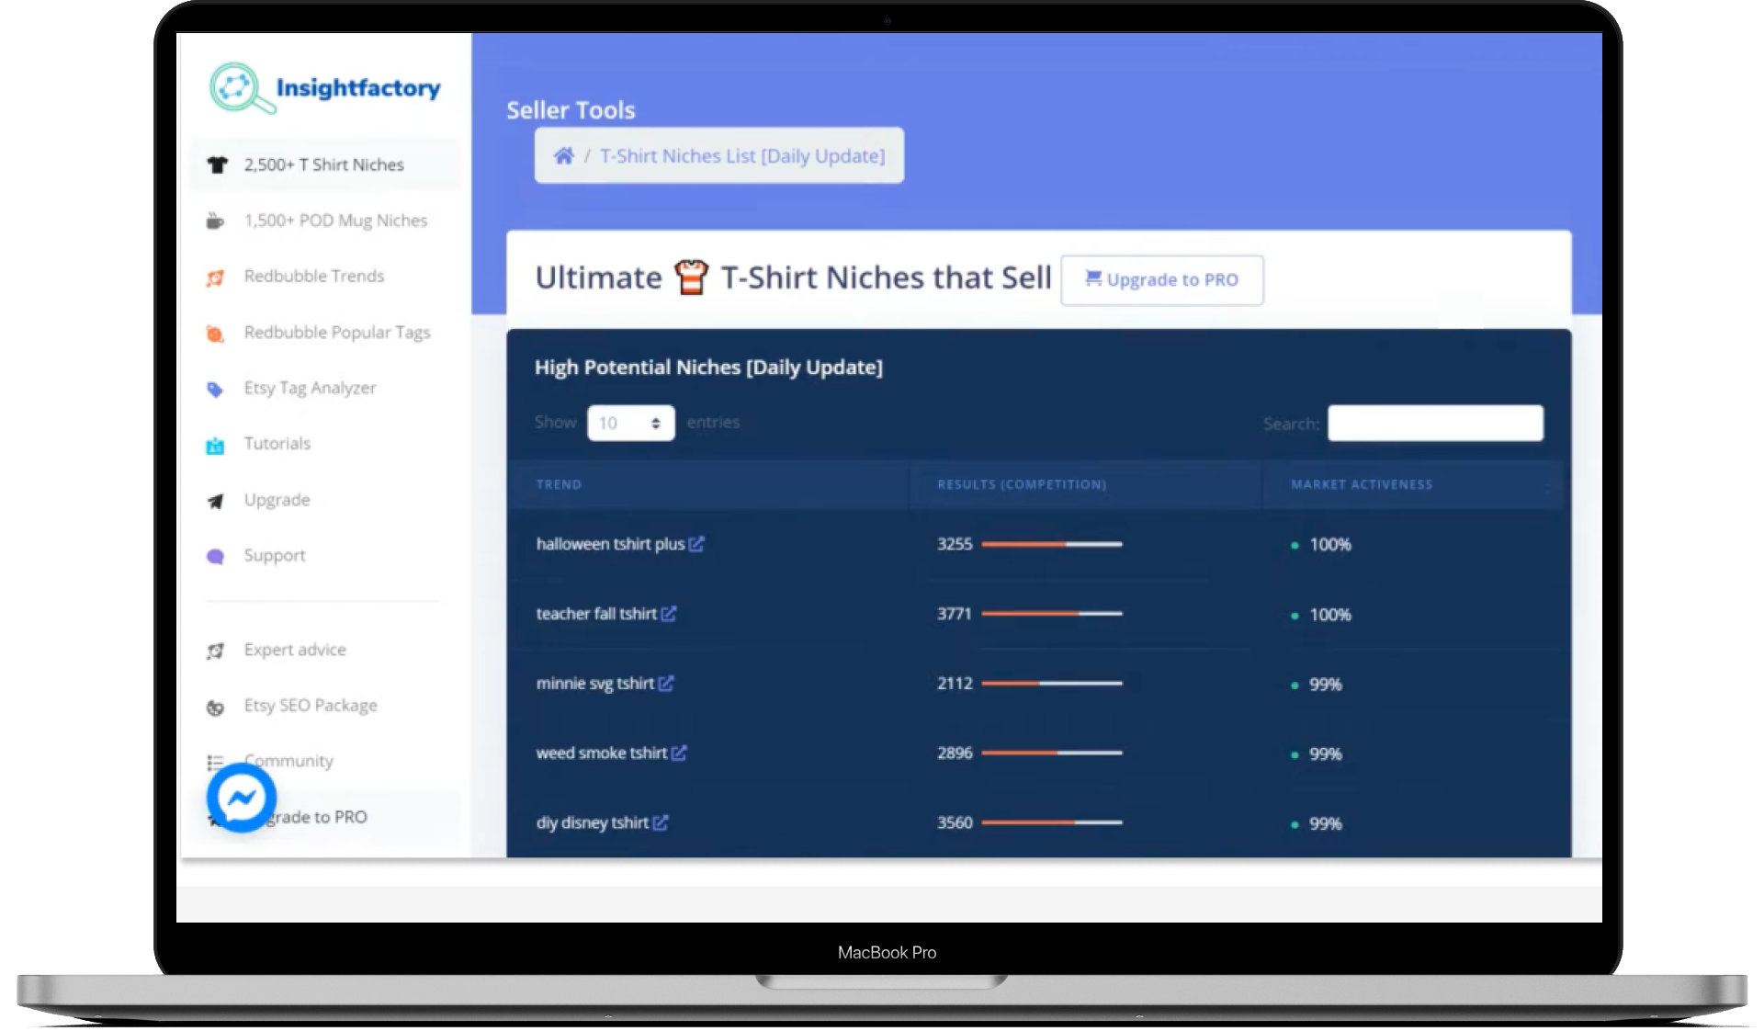Click T-Shirt Niches List breadcrumb link
Screen dimensions: 1764x1031
[x=742, y=156]
